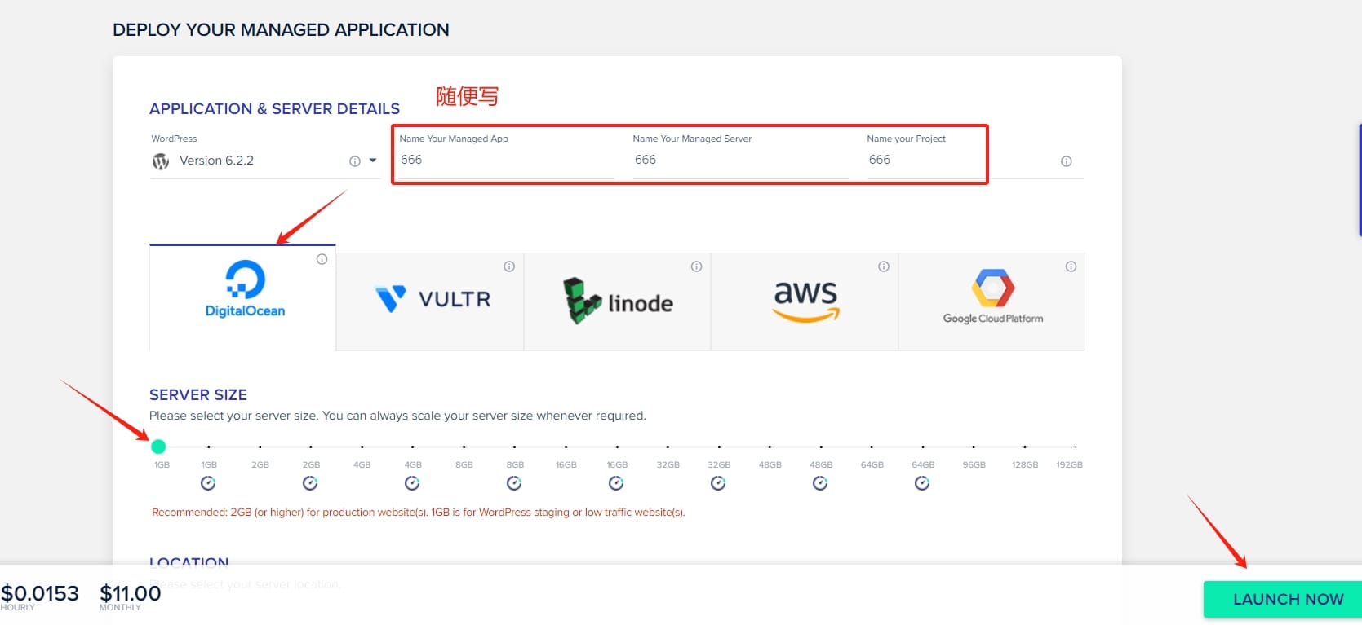The image size is (1362, 625).
Task: Open the Version 6.2.2 application selector
Action: pos(265,161)
